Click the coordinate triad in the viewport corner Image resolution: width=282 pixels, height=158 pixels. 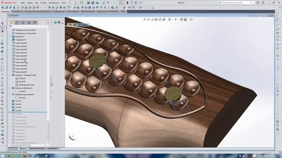72,137
